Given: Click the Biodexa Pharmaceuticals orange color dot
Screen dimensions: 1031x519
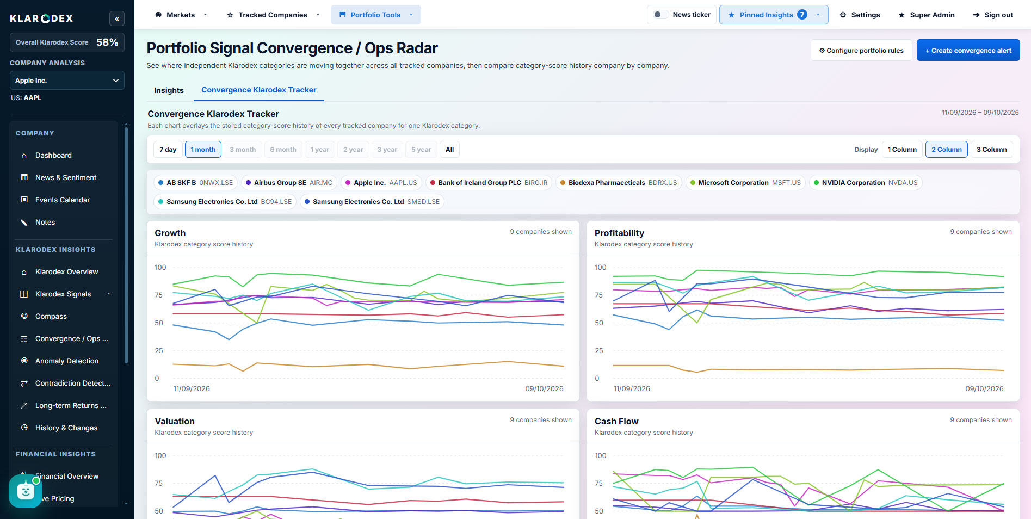Looking at the screenshot, I should tap(563, 183).
